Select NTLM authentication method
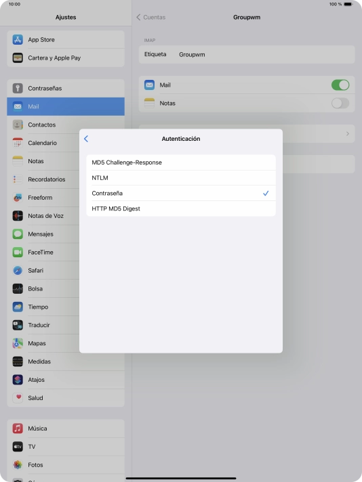Screen dimensions: 362x482 point(181,178)
